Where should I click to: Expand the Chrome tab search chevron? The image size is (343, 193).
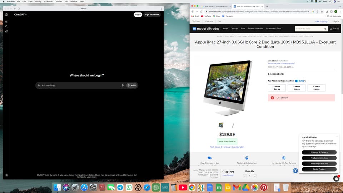pyautogui.click(x=340, y=6)
